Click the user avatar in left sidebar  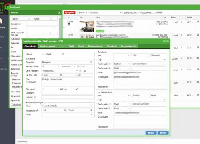pos(1,21)
